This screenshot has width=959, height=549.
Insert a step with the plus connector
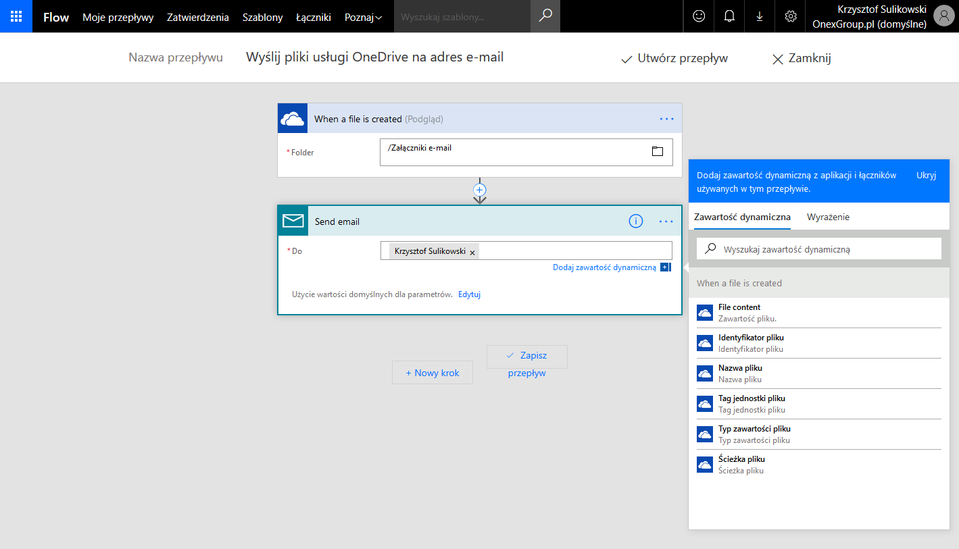tap(480, 190)
